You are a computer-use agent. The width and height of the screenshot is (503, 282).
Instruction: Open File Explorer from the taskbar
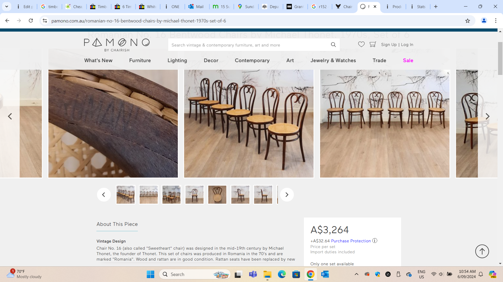[x=267, y=274]
